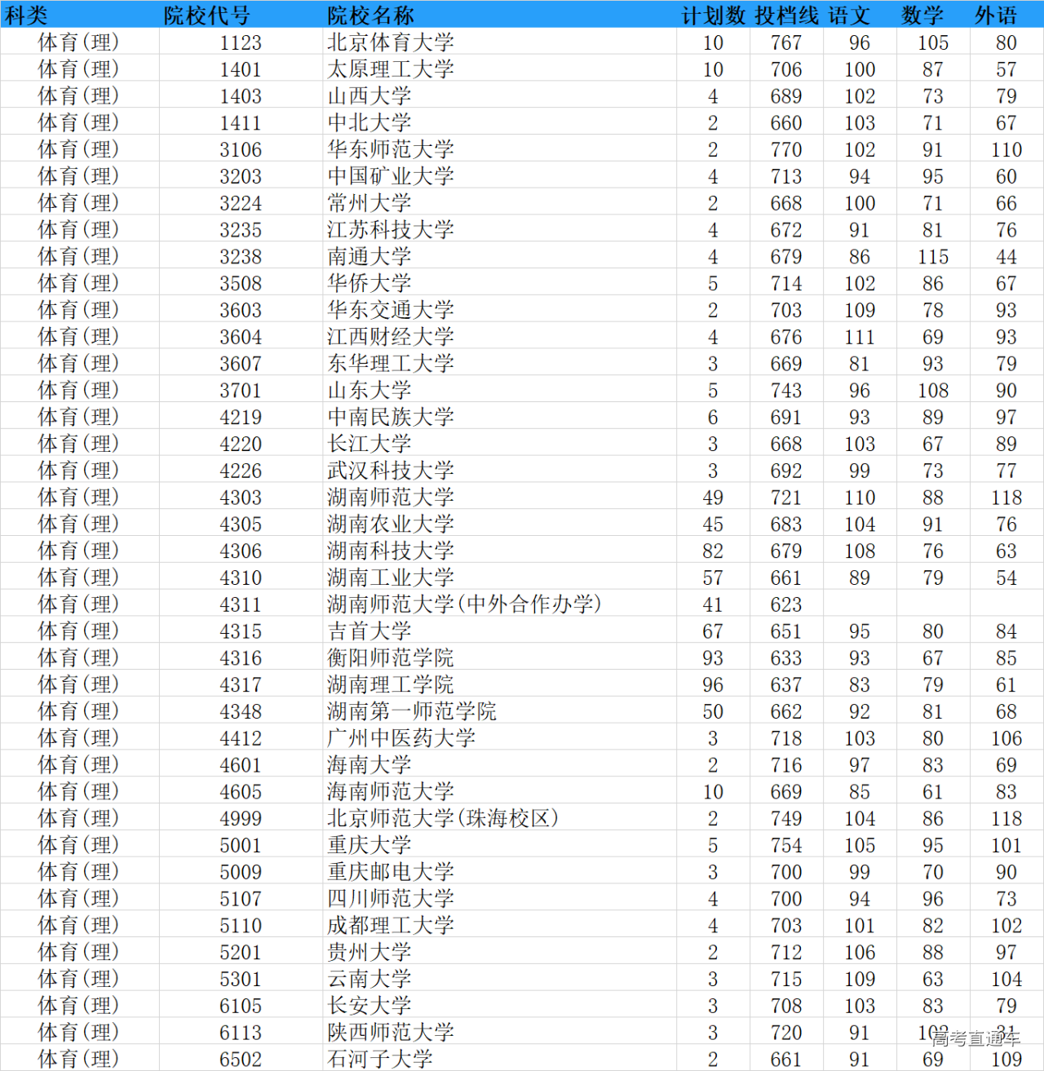Click the 体育(理) cell in the last row

tap(77, 1059)
